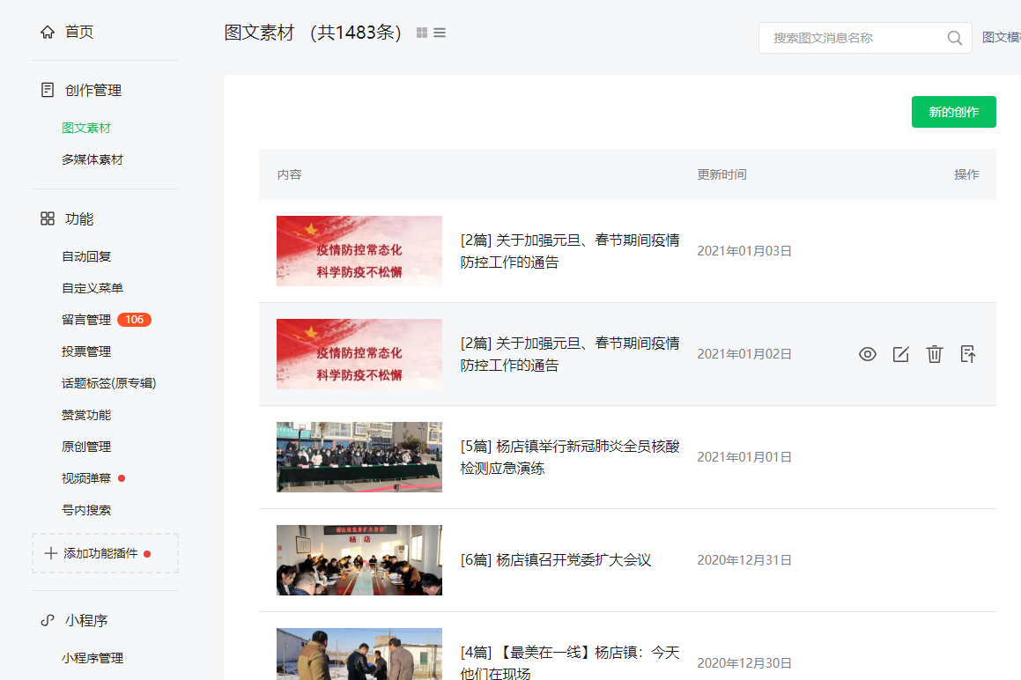Click 添加功能插件 button
This screenshot has width=1021, height=680.
point(105,554)
